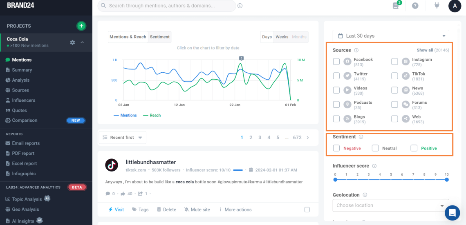
Task: Open Coca Cola project settings gear
Action: [72, 42]
